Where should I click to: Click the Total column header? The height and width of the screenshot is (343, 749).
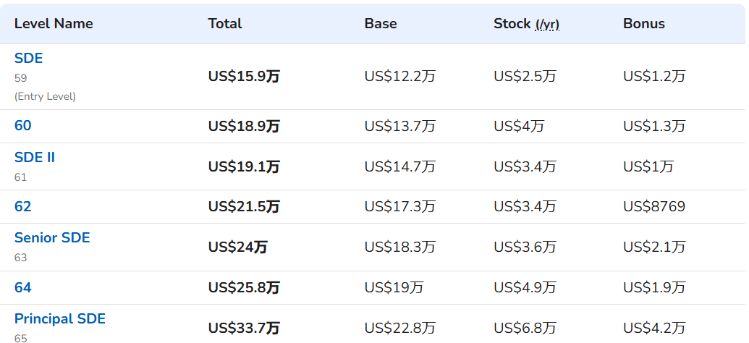[225, 24]
